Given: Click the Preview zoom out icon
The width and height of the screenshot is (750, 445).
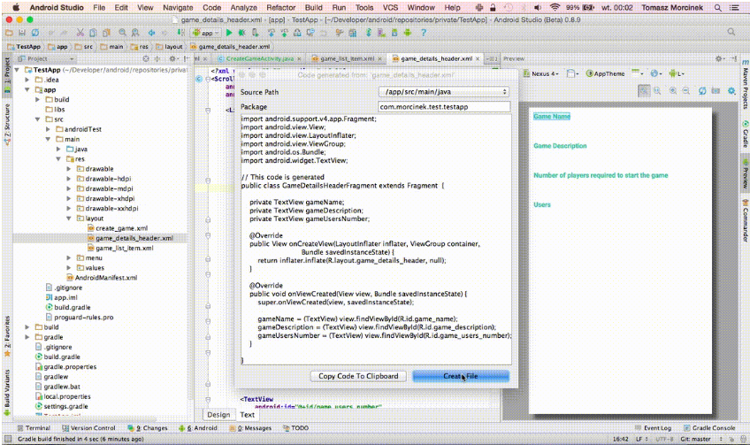Looking at the screenshot, I should click(686, 90).
